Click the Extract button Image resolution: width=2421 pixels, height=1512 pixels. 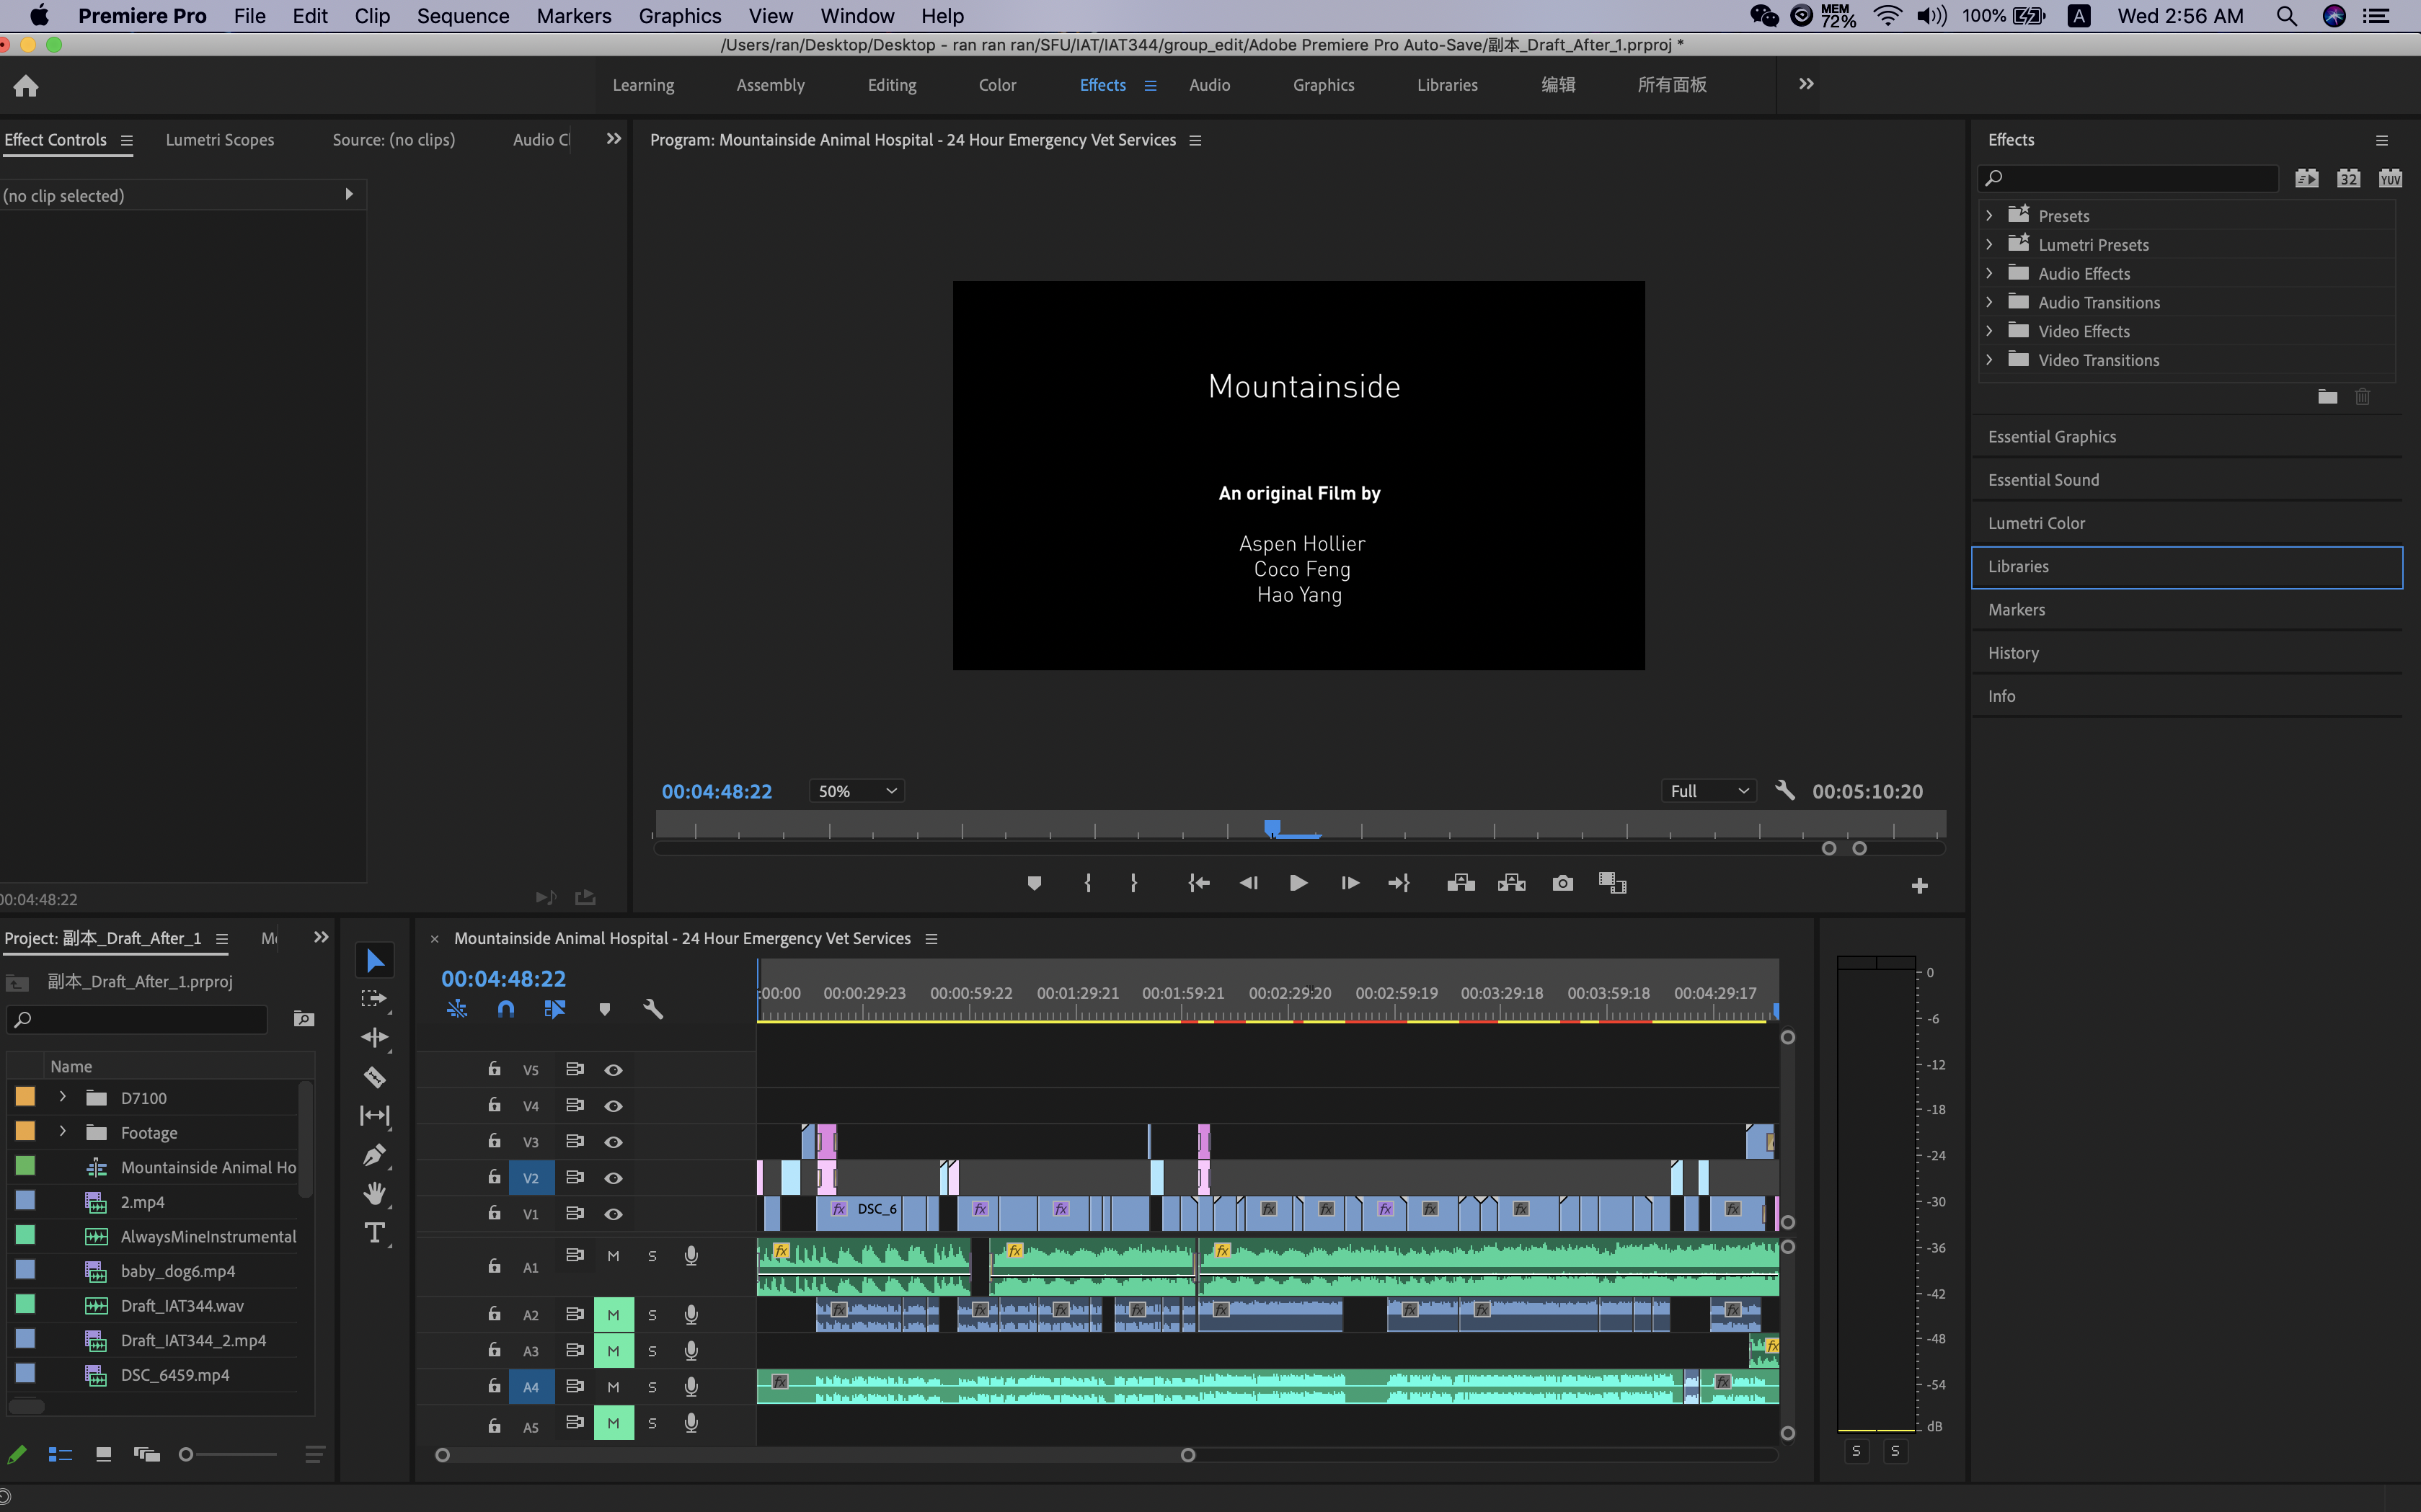(x=1512, y=883)
